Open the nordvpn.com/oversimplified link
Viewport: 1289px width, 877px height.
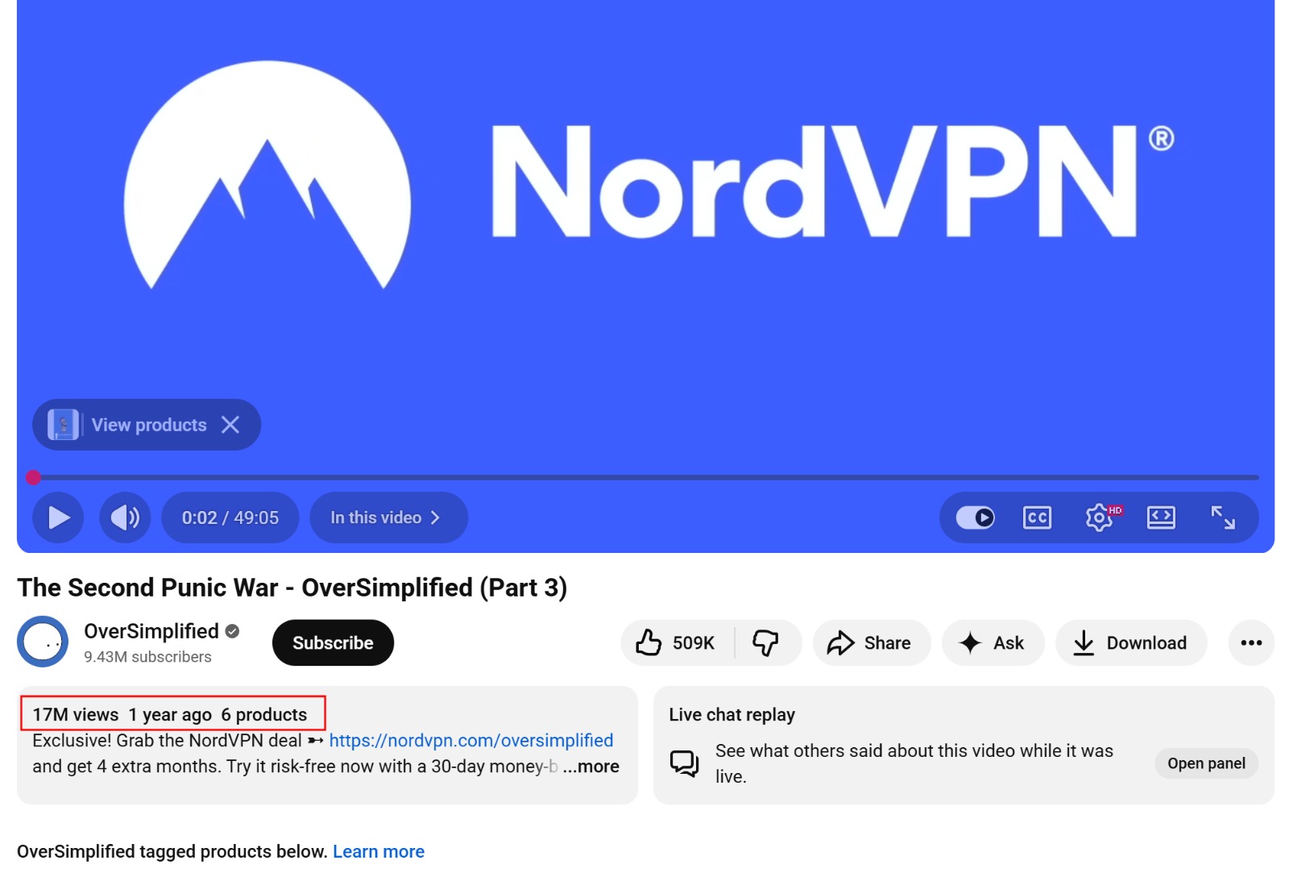(x=471, y=740)
